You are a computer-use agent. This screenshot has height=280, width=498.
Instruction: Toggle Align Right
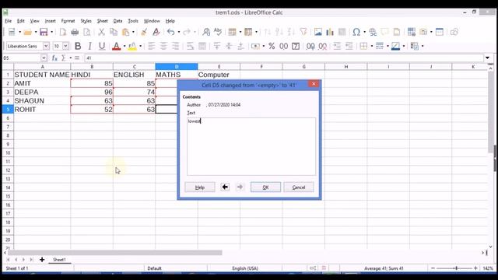click(176, 46)
